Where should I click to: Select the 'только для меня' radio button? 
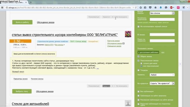click(141, 63)
